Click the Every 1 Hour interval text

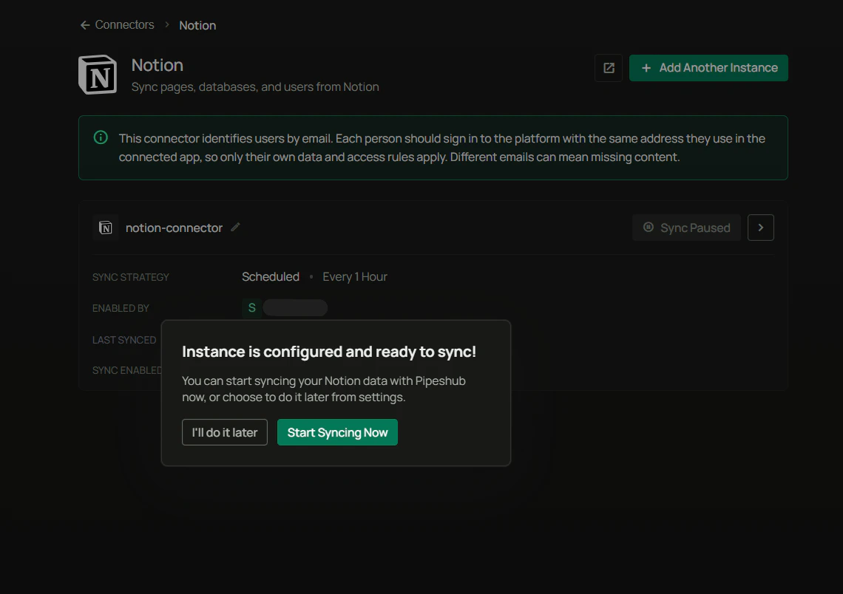coord(355,276)
